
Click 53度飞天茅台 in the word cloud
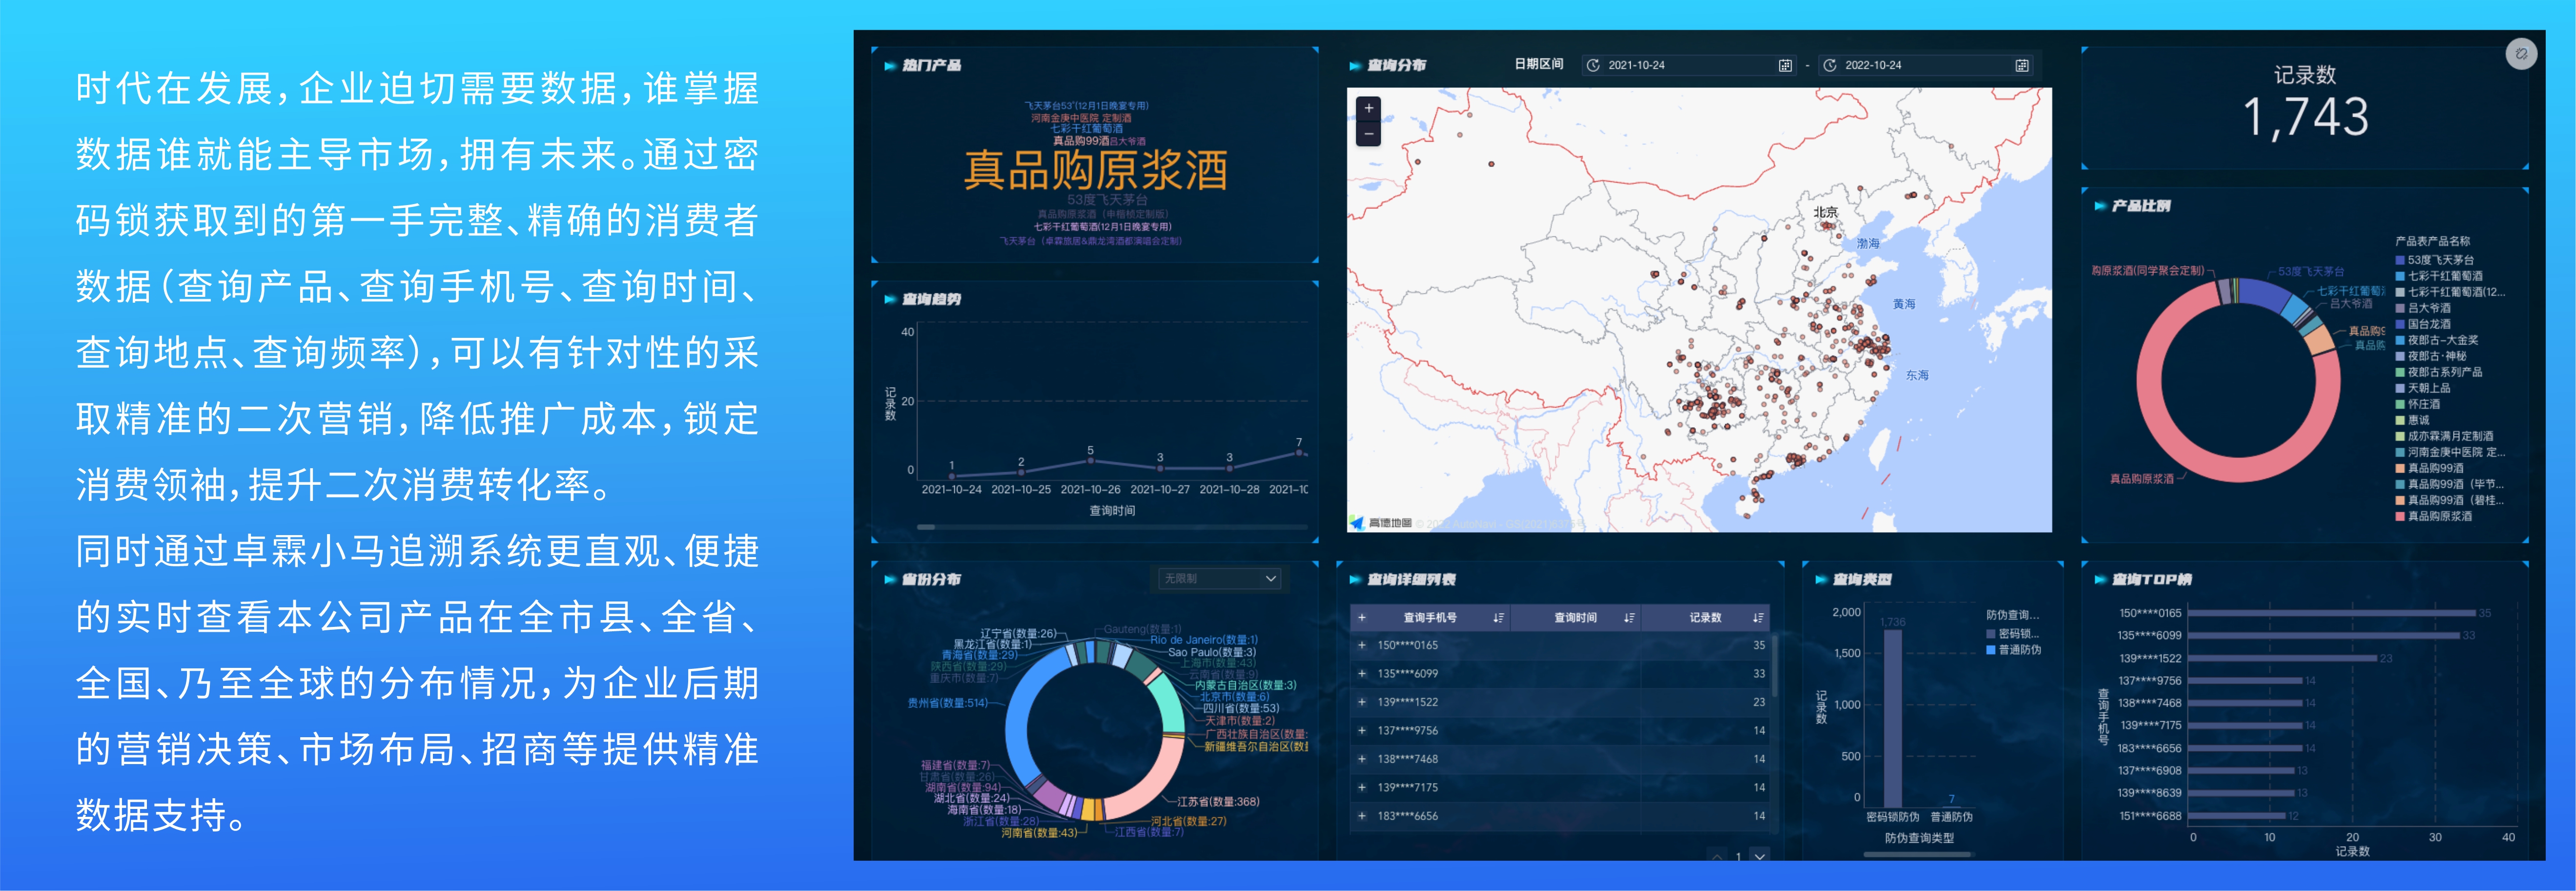point(1106,200)
